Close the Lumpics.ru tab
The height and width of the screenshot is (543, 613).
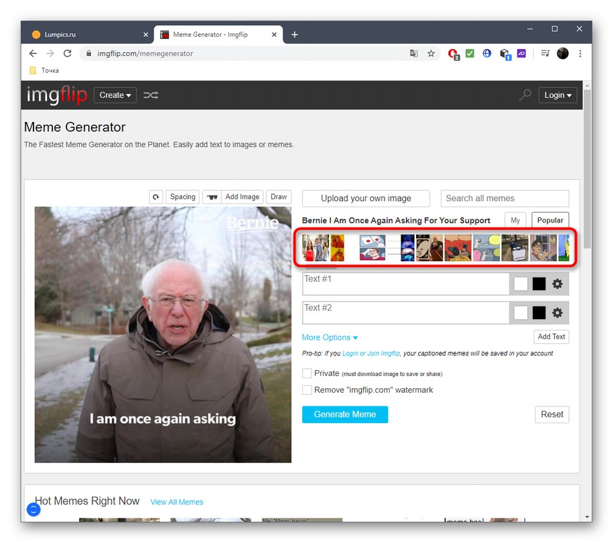(146, 35)
